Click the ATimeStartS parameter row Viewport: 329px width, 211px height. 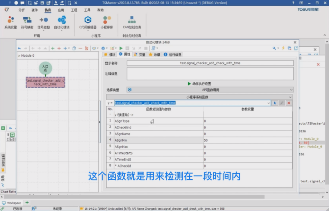(x=199, y=153)
